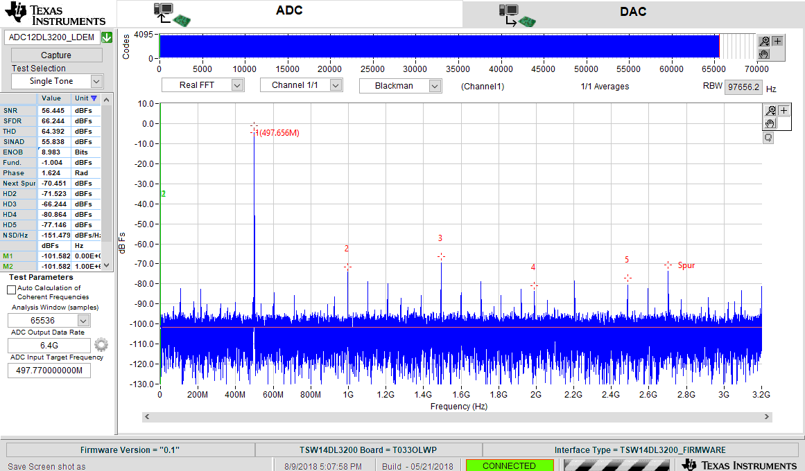Image resolution: width=805 pixels, height=471 pixels.
Task: Click the zoom-out reset icon below the FFT pan tool
Action: [768, 136]
